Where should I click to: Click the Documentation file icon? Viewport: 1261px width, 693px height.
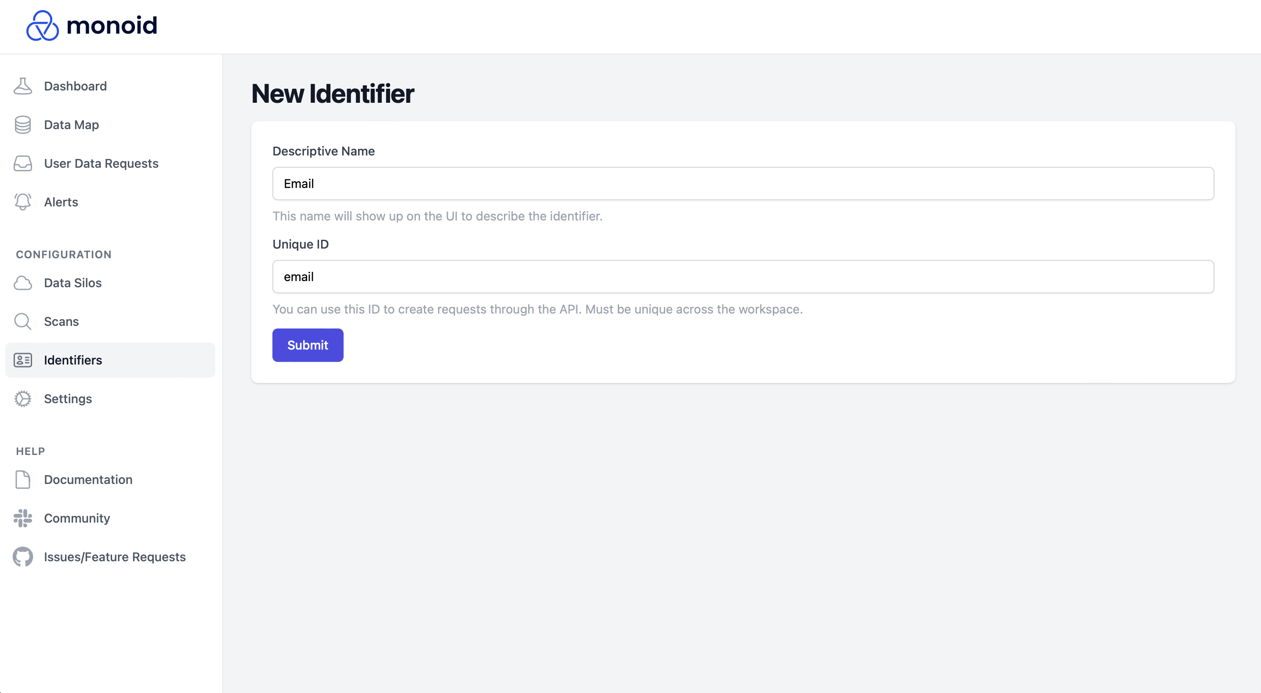(x=23, y=480)
